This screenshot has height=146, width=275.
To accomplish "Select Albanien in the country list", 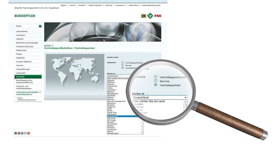I will 111,82.
